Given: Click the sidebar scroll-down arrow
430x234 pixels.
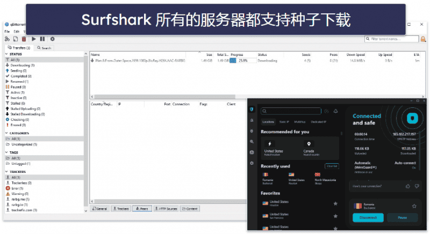Looking at the screenshot, I should click(86, 211).
